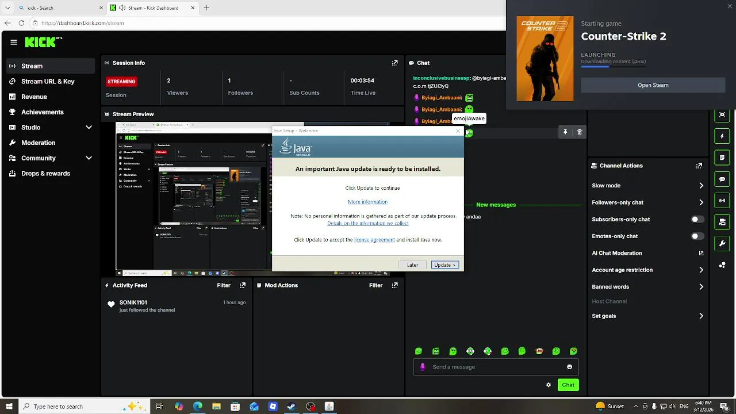Open Stream URL & Key page

click(x=51, y=81)
